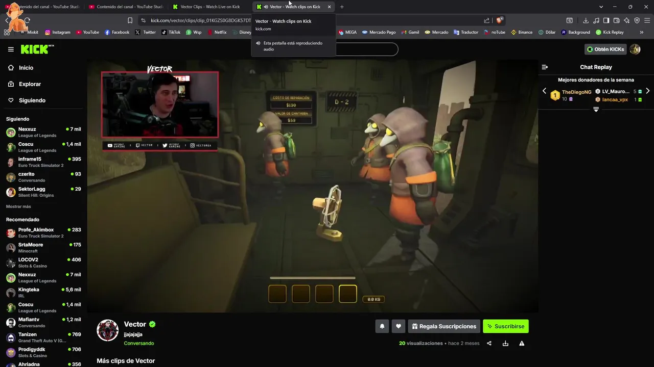654x367 pixels.
Task: Click Prodigyddk avatar in sidebar
Action: pyautogui.click(x=11, y=352)
